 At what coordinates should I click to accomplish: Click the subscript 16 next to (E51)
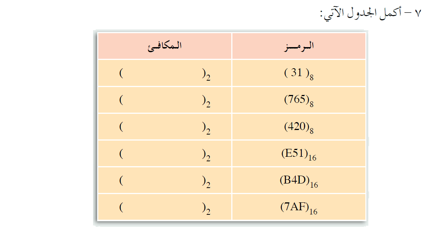coord(312,158)
